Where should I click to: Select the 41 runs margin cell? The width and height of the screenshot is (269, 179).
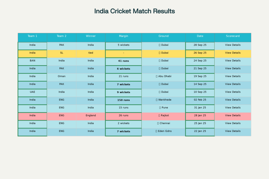123,61
